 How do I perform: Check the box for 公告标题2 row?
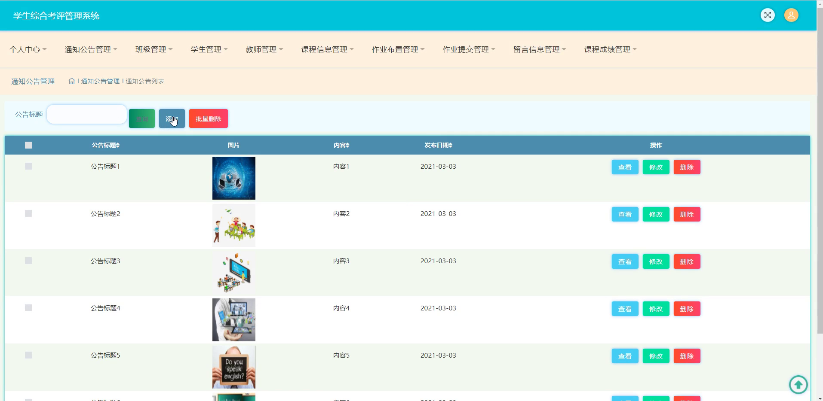[28, 213]
